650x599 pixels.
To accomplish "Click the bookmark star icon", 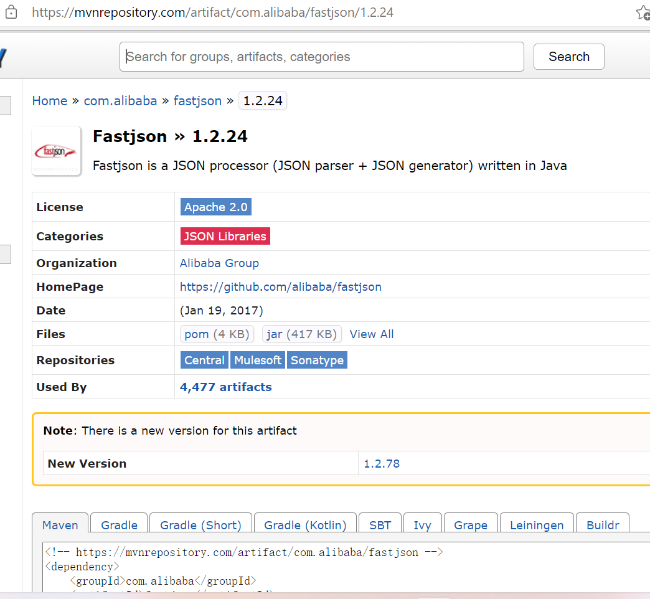I will 643,12.
